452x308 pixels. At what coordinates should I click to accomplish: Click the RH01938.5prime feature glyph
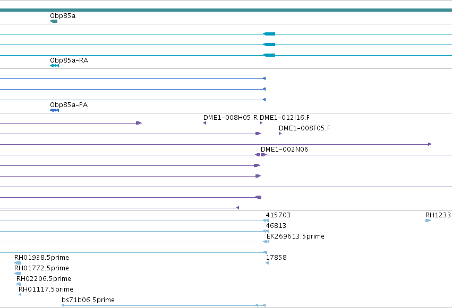click(18, 263)
